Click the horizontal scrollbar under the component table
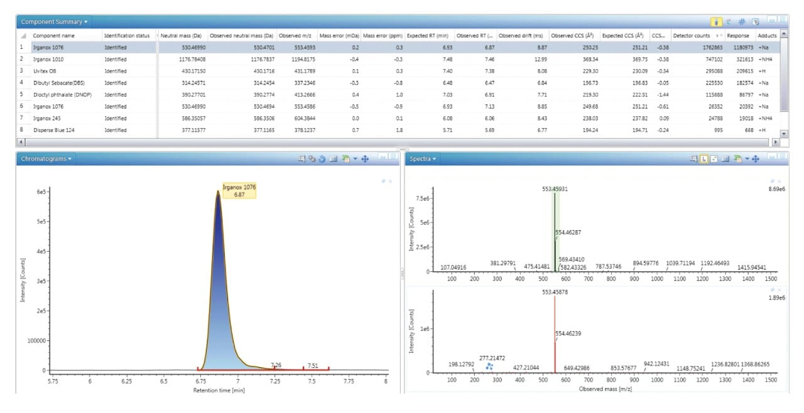 pos(398,143)
